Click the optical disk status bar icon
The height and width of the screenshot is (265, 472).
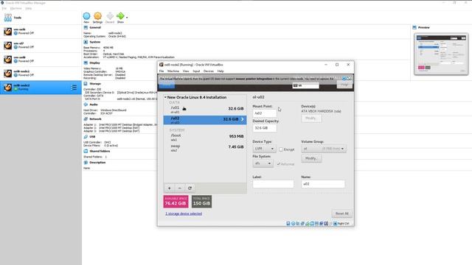[293, 224]
